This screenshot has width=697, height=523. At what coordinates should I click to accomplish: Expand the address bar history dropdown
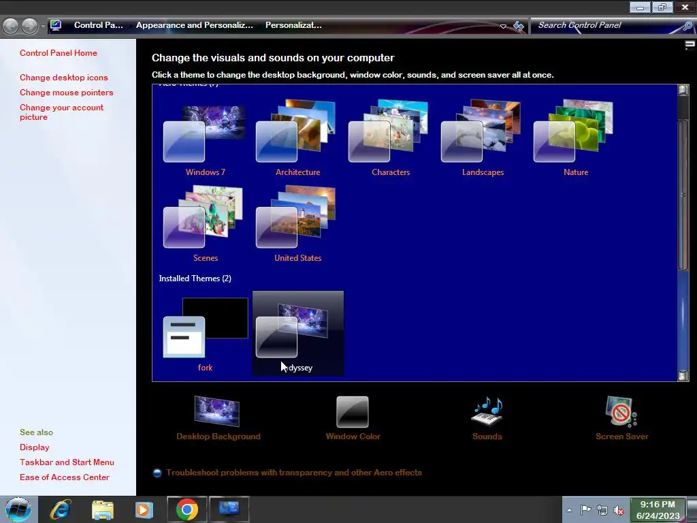pos(503,27)
